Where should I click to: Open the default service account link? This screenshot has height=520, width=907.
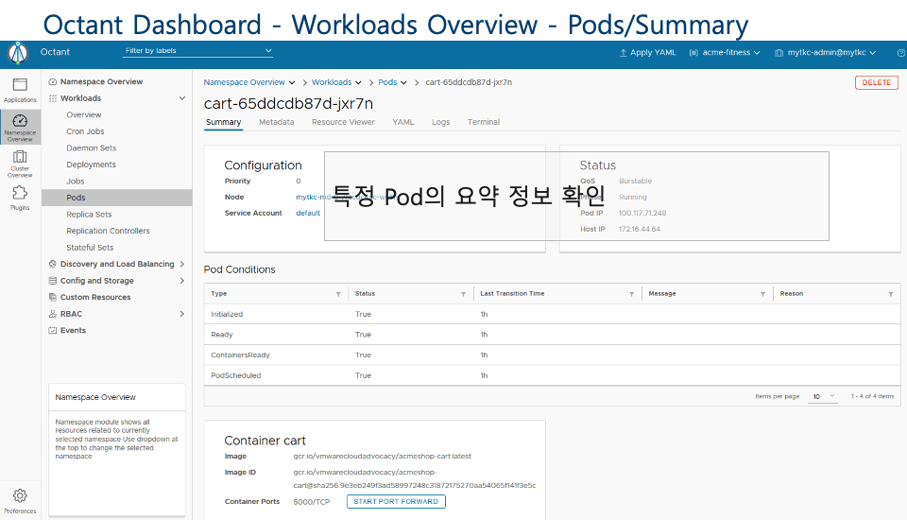(x=308, y=213)
